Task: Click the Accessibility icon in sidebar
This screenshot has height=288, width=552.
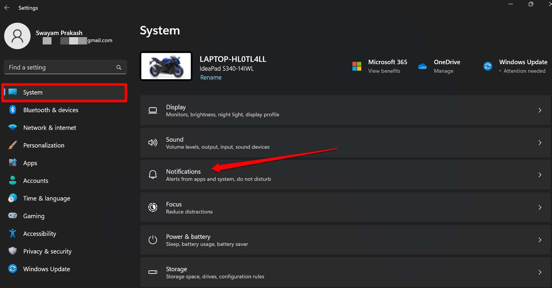Action: point(13,233)
